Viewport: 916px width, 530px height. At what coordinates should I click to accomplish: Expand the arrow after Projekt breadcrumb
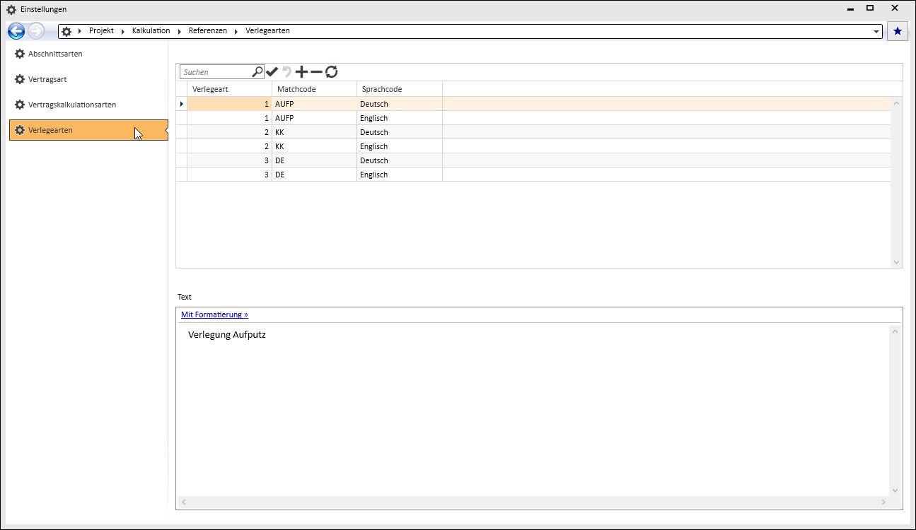click(x=123, y=31)
